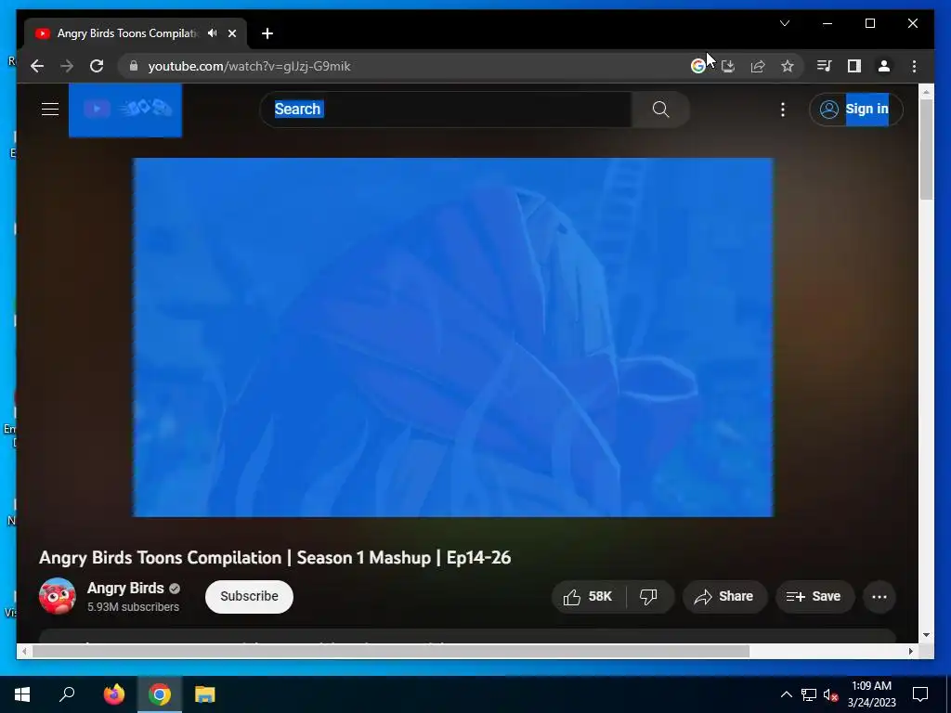Open the notification center icon
The height and width of the screenshot is (713, 951).
[x=920, y=694]
